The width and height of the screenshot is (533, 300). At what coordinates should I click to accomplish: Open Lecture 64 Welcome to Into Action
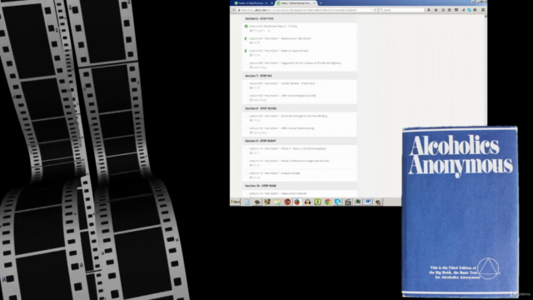coord(281,38)
